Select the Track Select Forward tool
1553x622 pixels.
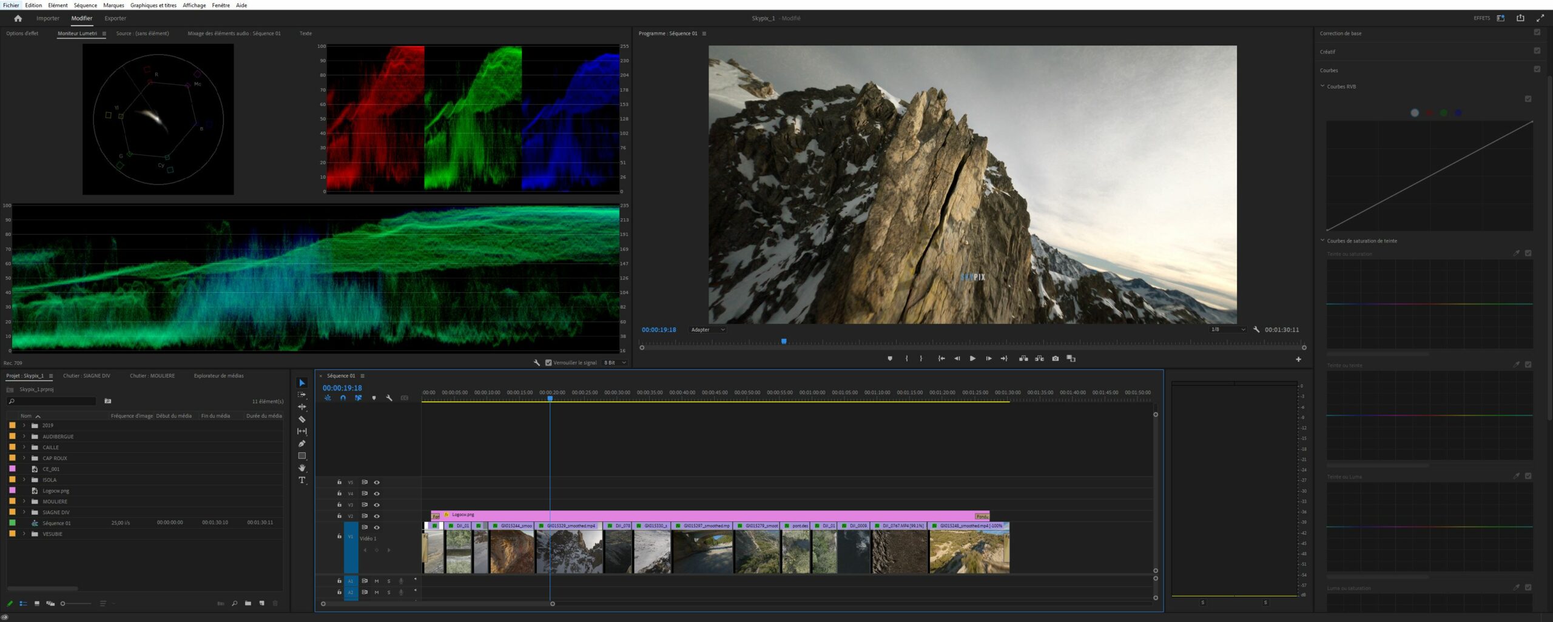[x=302, y=395]
